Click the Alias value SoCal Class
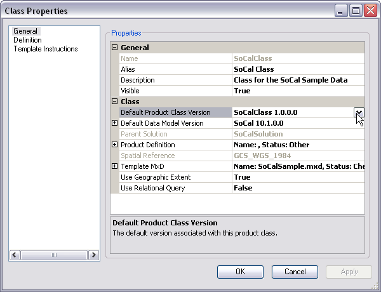This screenshot has height=292, width=381. click(254, 69)
